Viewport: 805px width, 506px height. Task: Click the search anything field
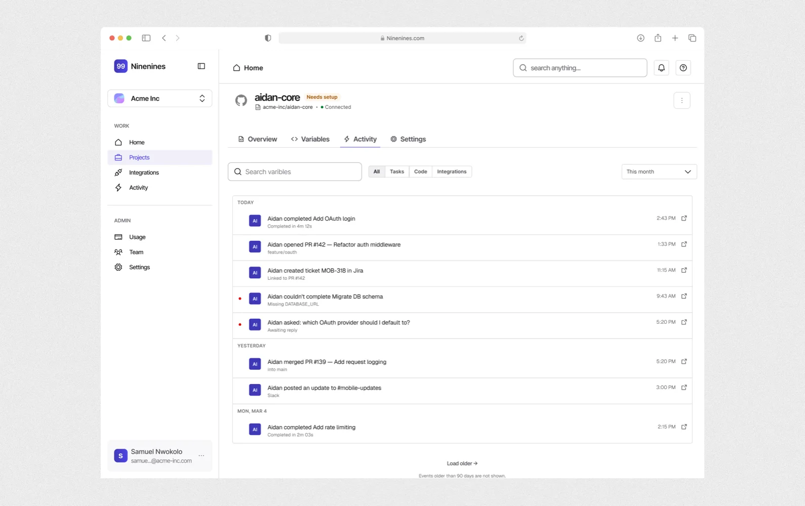tap(580, 68)
